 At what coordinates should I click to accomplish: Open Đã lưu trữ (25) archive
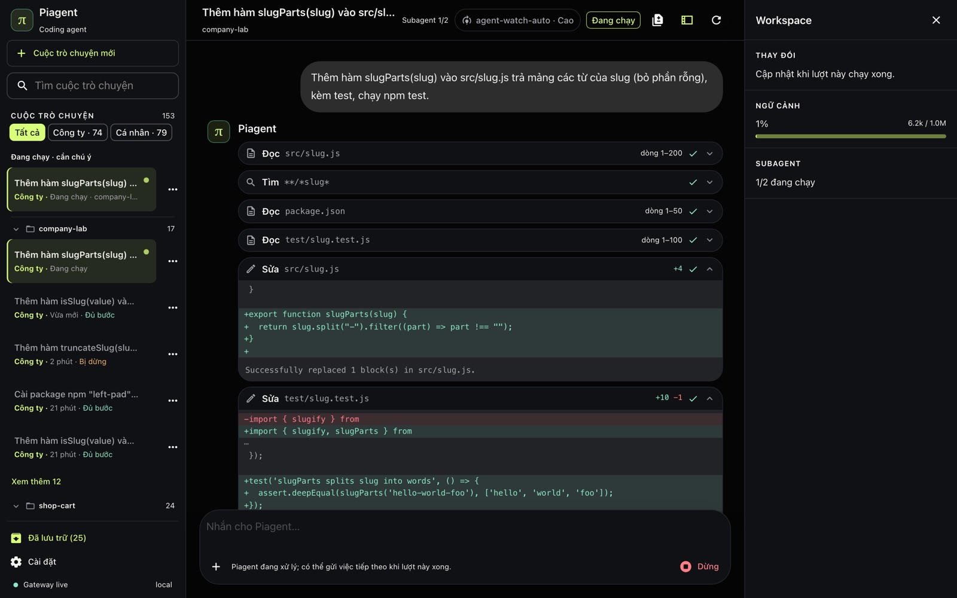coord(48,538)
